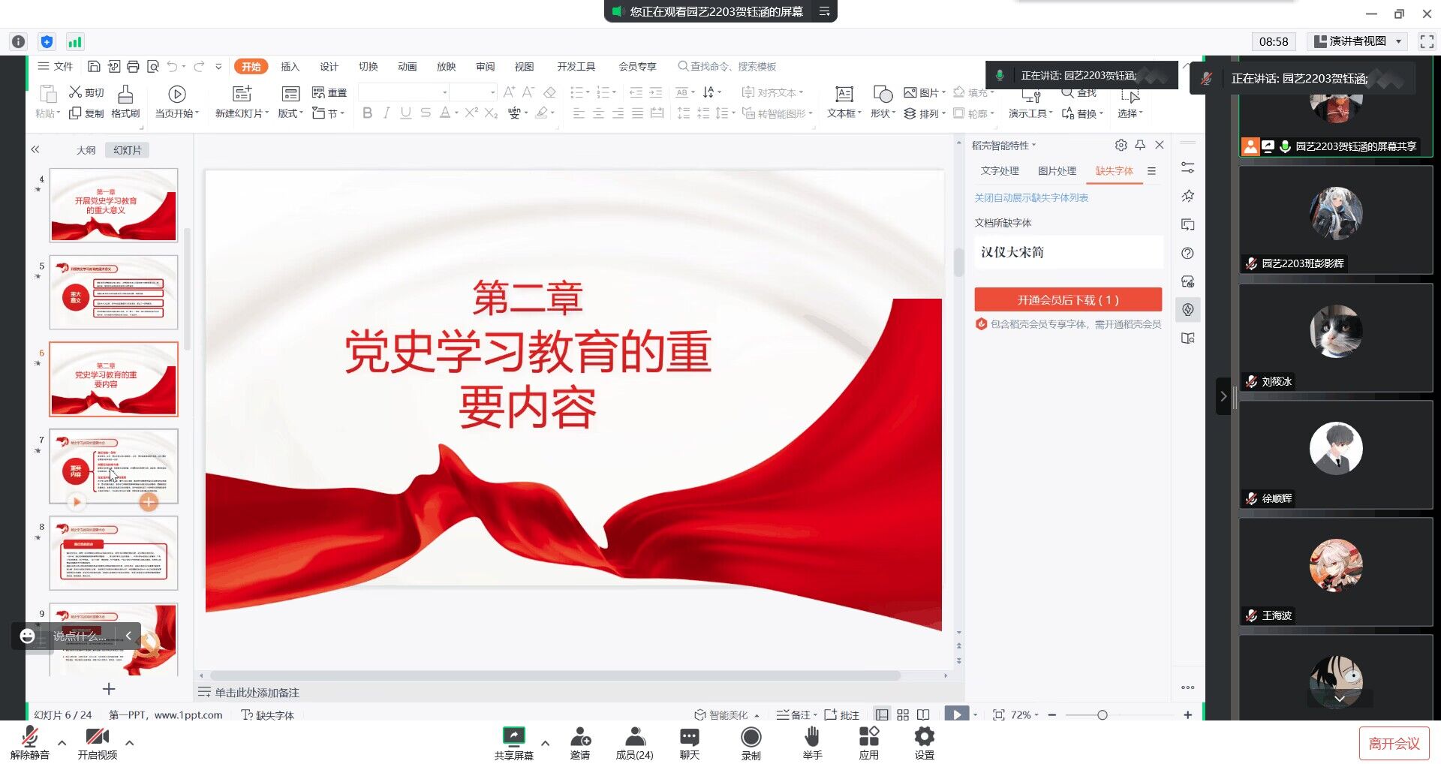
Task: Expand share screen options arrow
Action: click(546, 743)
